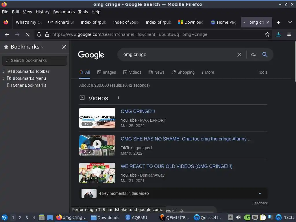The width and height of the screenshot is (296, 222).
Task: Expand the Bookmarks Menu folder
Action: point(3,78)
